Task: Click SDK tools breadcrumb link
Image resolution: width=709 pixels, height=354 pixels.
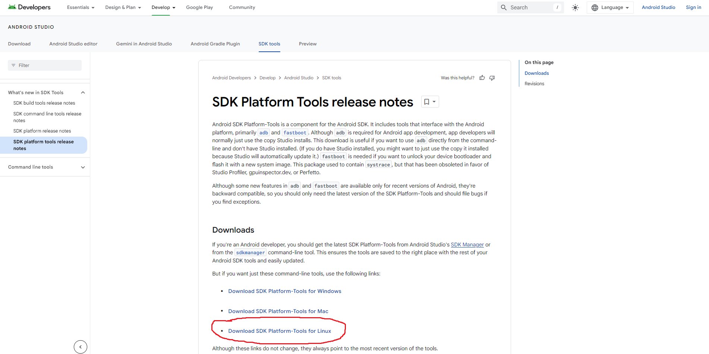Action: 331,78
